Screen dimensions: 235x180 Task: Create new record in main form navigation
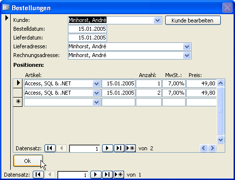pyautogui.click(x=119, y=175)
